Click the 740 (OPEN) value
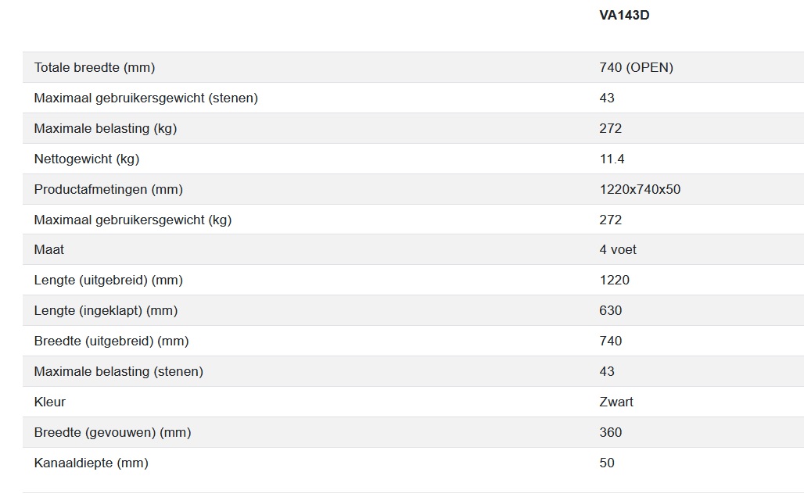804x497 pixels. pos(636,67)
